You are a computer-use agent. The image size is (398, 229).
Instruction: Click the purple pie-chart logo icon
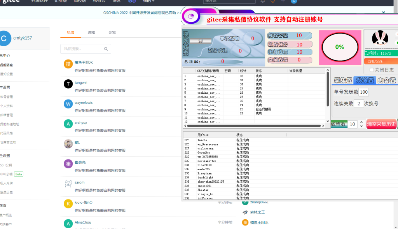191,16
